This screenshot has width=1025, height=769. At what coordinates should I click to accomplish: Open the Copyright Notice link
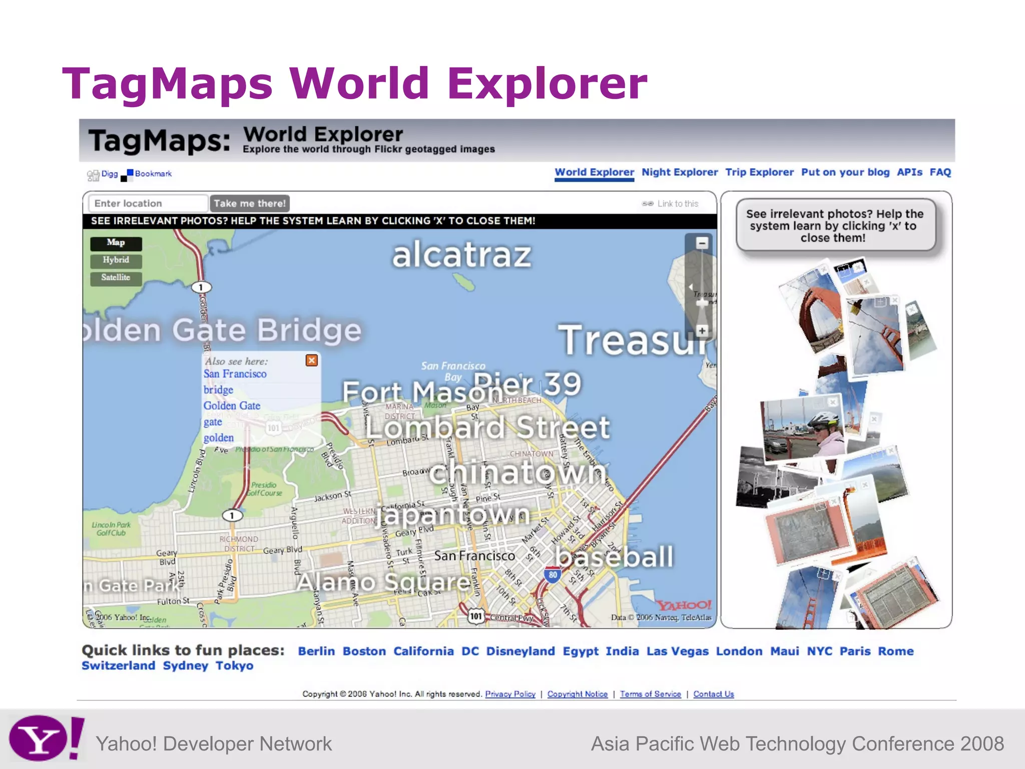[577, 694]
